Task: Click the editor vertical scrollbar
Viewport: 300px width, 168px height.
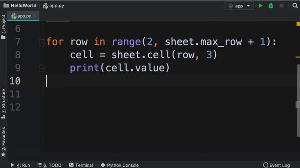Action: tap(298, 101)
